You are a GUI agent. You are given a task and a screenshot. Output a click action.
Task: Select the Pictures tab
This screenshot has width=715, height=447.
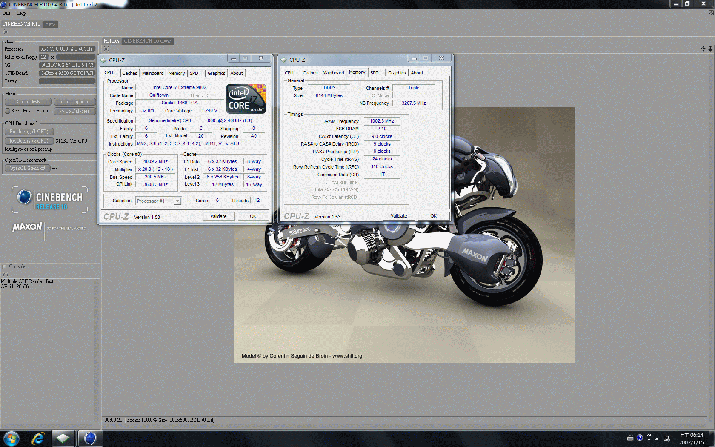coord(112,41)
